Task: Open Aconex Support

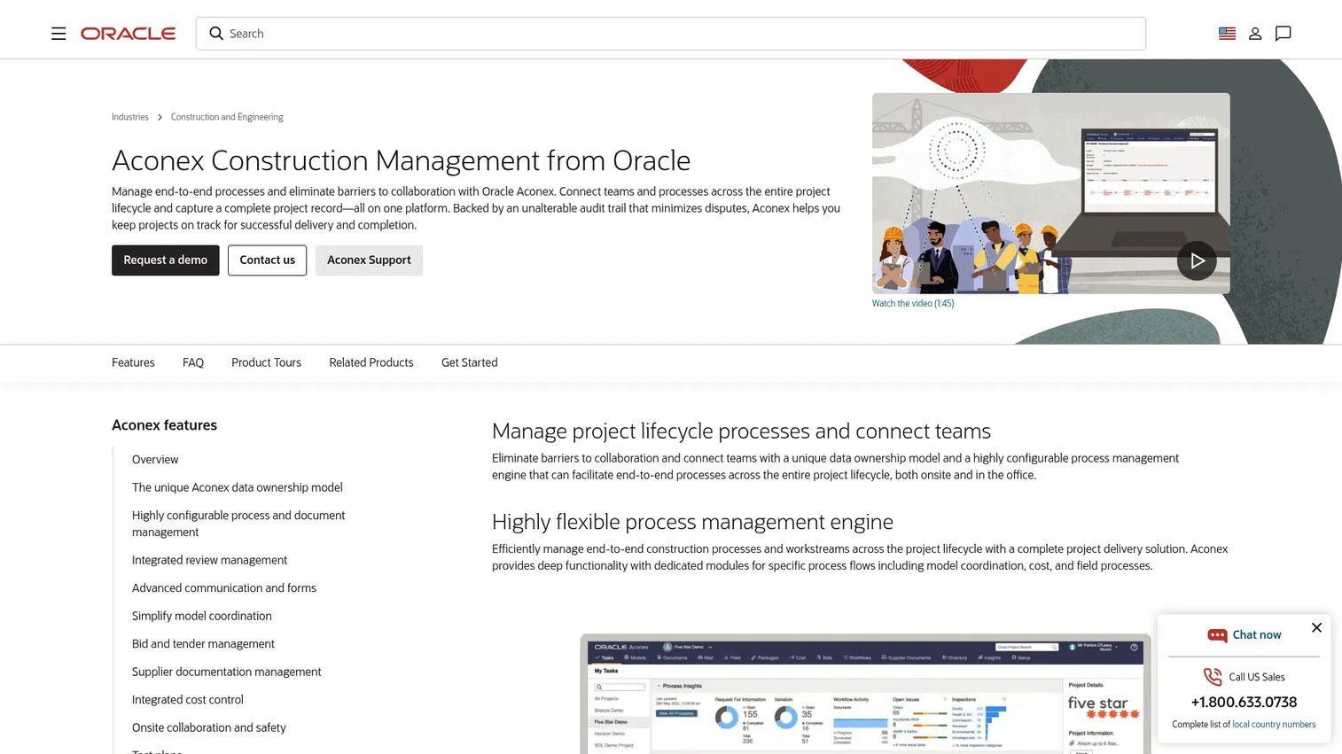Action: tap(369, 260)
